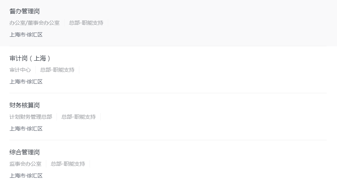Select 总部-职能支持 tag next to 计划财务管理总部
The width and height of the screenshot is (337, 185).
pyautogui.click(x=79, y=117)
